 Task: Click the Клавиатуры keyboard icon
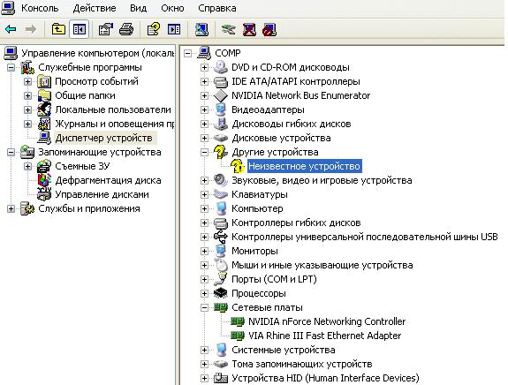pyautogui.click(x=221, y=194)
